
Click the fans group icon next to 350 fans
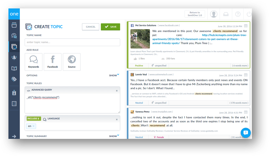click(x=163, y=59)
